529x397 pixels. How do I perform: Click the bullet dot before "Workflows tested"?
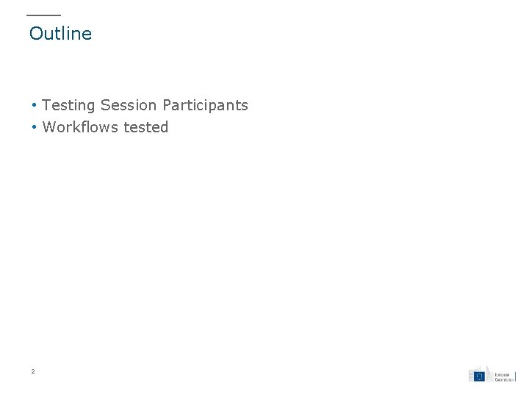click(35, 128)
